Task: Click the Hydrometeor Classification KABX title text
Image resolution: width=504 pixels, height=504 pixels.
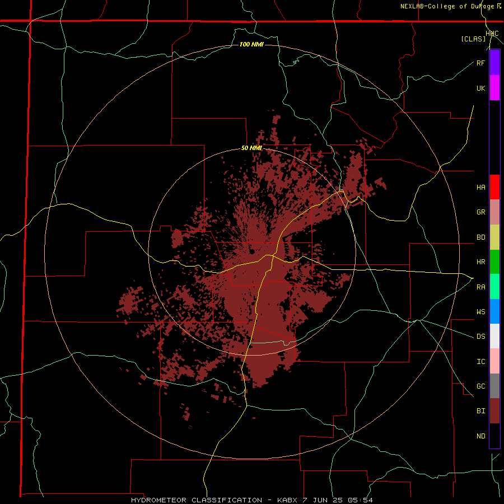Action: click(x=251, y=500)
